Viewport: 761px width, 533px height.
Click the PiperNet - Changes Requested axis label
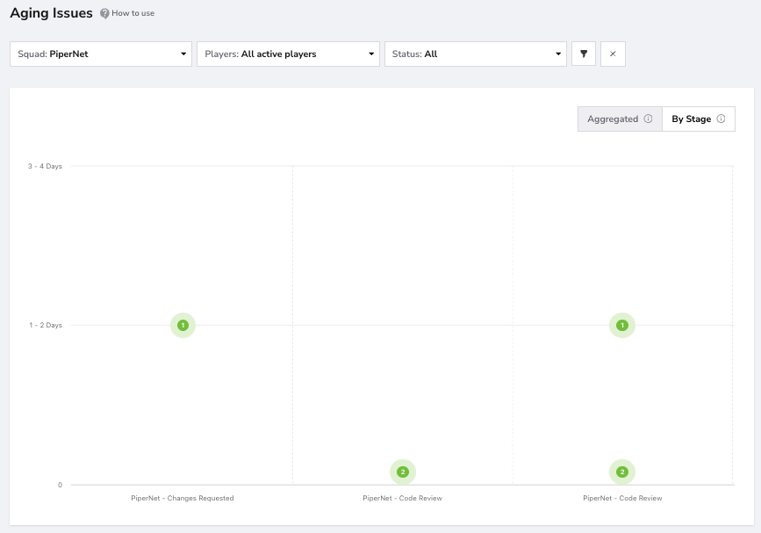(x=183, y=498)
